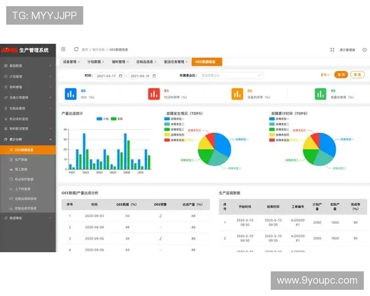Toggle the 计划 series in bar chart legend
This screenshot has height=296, width=370.
(x=102, y=118)
